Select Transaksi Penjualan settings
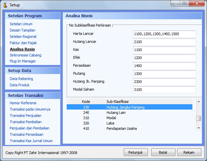207x161 pixels. (25, 116)
